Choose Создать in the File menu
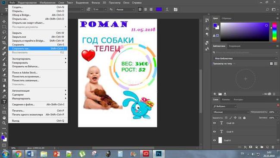The width and height of the screenshot is (280, 158). (x=38, y=7)
